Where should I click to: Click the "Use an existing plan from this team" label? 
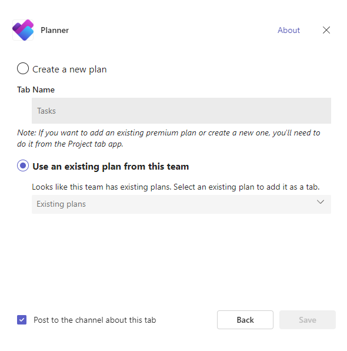(x=111, y=167)
